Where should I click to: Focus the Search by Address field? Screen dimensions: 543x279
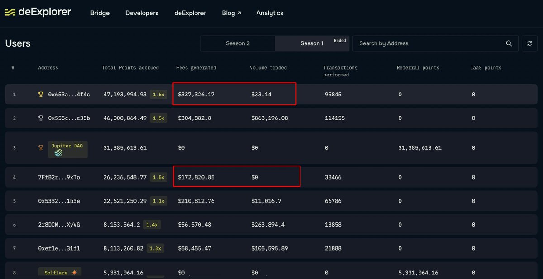(435, 43)
